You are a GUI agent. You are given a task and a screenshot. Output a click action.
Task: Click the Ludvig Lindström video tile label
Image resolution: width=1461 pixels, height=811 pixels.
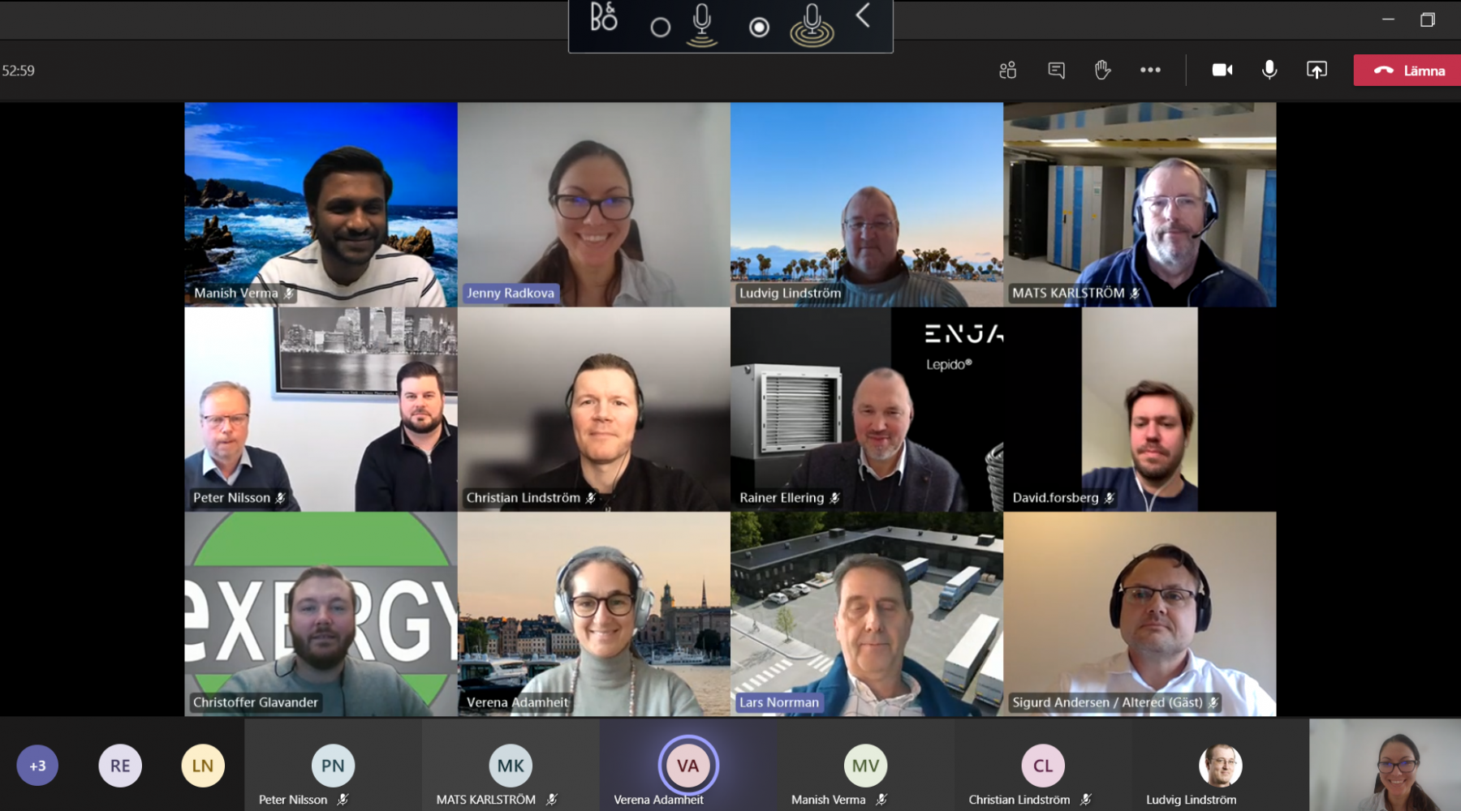(x=790, y=294)
